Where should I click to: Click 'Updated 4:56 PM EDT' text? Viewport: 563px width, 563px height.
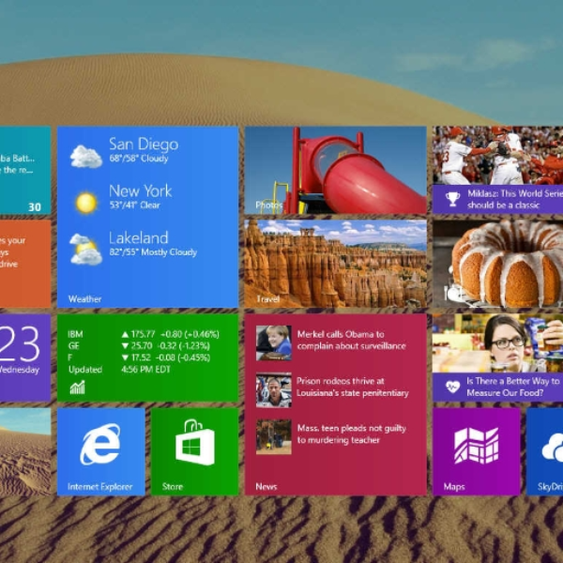click(x=119, y=370)
